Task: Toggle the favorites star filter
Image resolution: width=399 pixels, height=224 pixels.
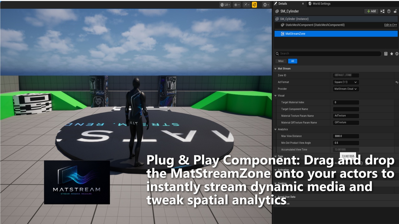Action: (392, 54)
